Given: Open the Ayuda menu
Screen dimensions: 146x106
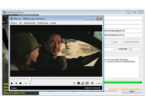Looking at the screenshot, I should 53,23.
